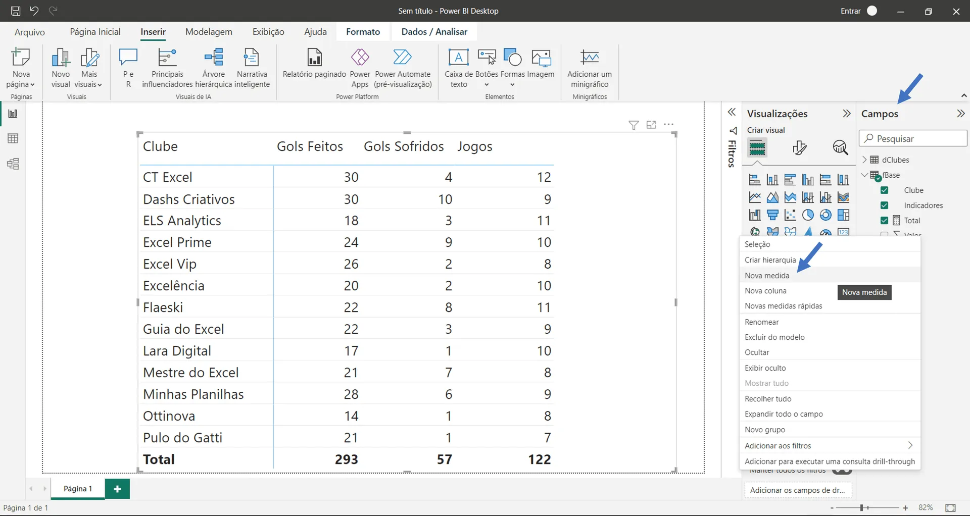Collapse the Visualizações pane
The width and height of the screenshot is (970, 516).
[x=847, y=114]
